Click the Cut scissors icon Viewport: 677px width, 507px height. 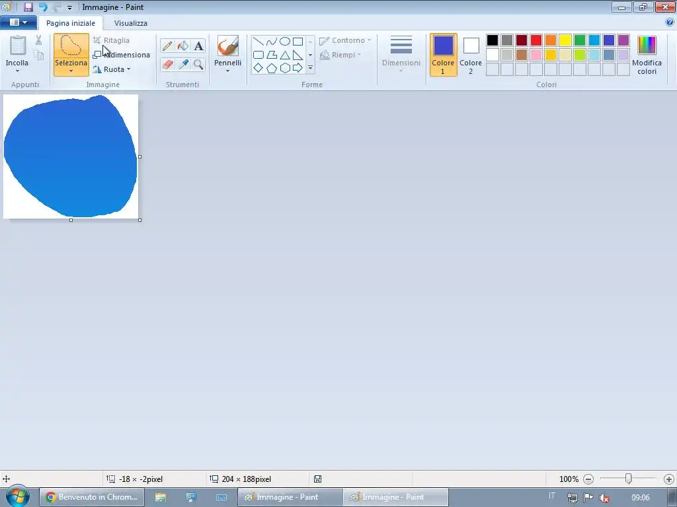pyautogui.click(x=38, y=40)
